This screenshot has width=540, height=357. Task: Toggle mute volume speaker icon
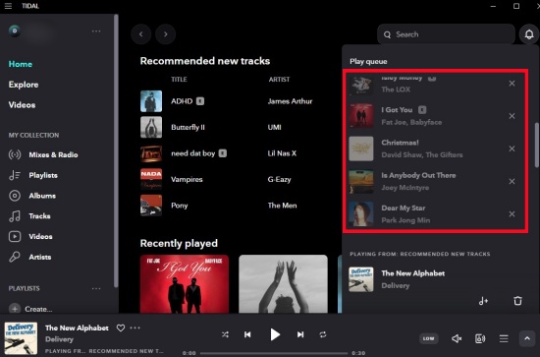(x=457, y=338)
